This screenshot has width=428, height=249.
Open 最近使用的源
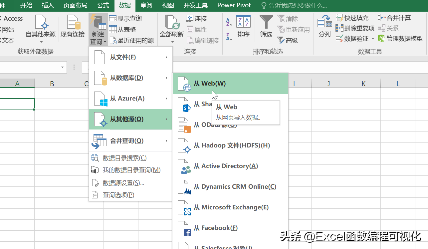(132, 41)
